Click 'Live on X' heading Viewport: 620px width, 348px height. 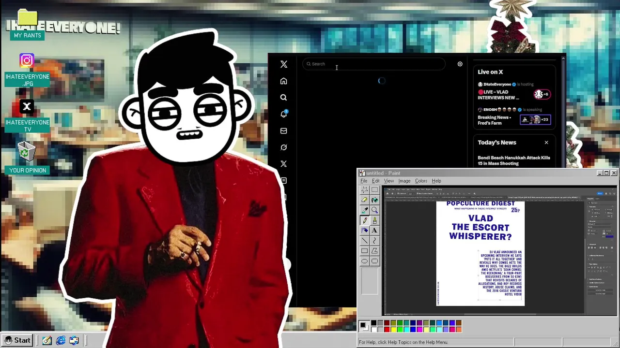[x=490, y=72]
